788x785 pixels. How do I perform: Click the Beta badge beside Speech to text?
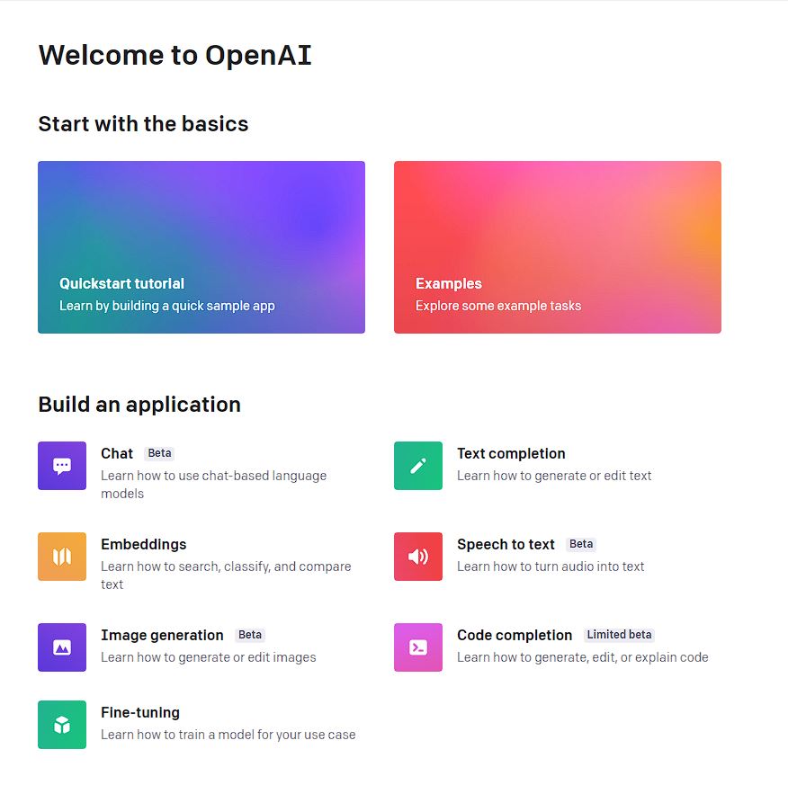(x=581, y=544)
